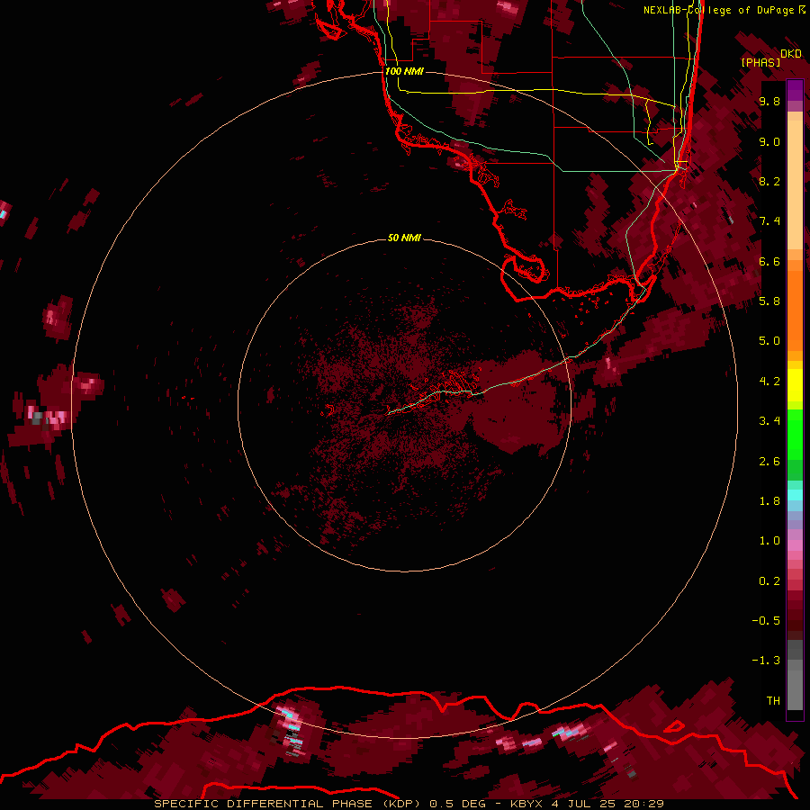Click the KBYX 4 JUL 25 20:29 timestamp
This screenshot has width=810, height=810.
tap(587, 804)
